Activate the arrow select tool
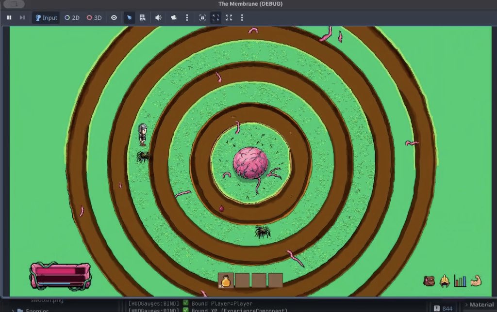This screenshot has height=312, width=497. tap(129, 18)
